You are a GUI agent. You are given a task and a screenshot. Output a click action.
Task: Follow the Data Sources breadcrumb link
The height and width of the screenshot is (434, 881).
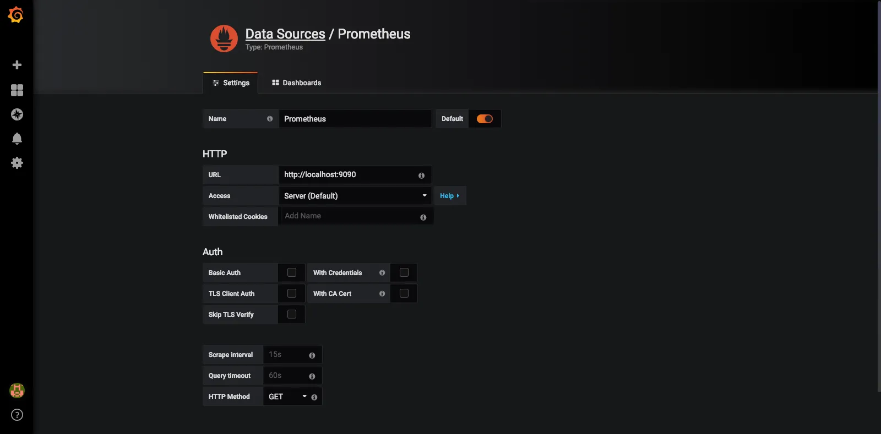(x=285, y=34)
